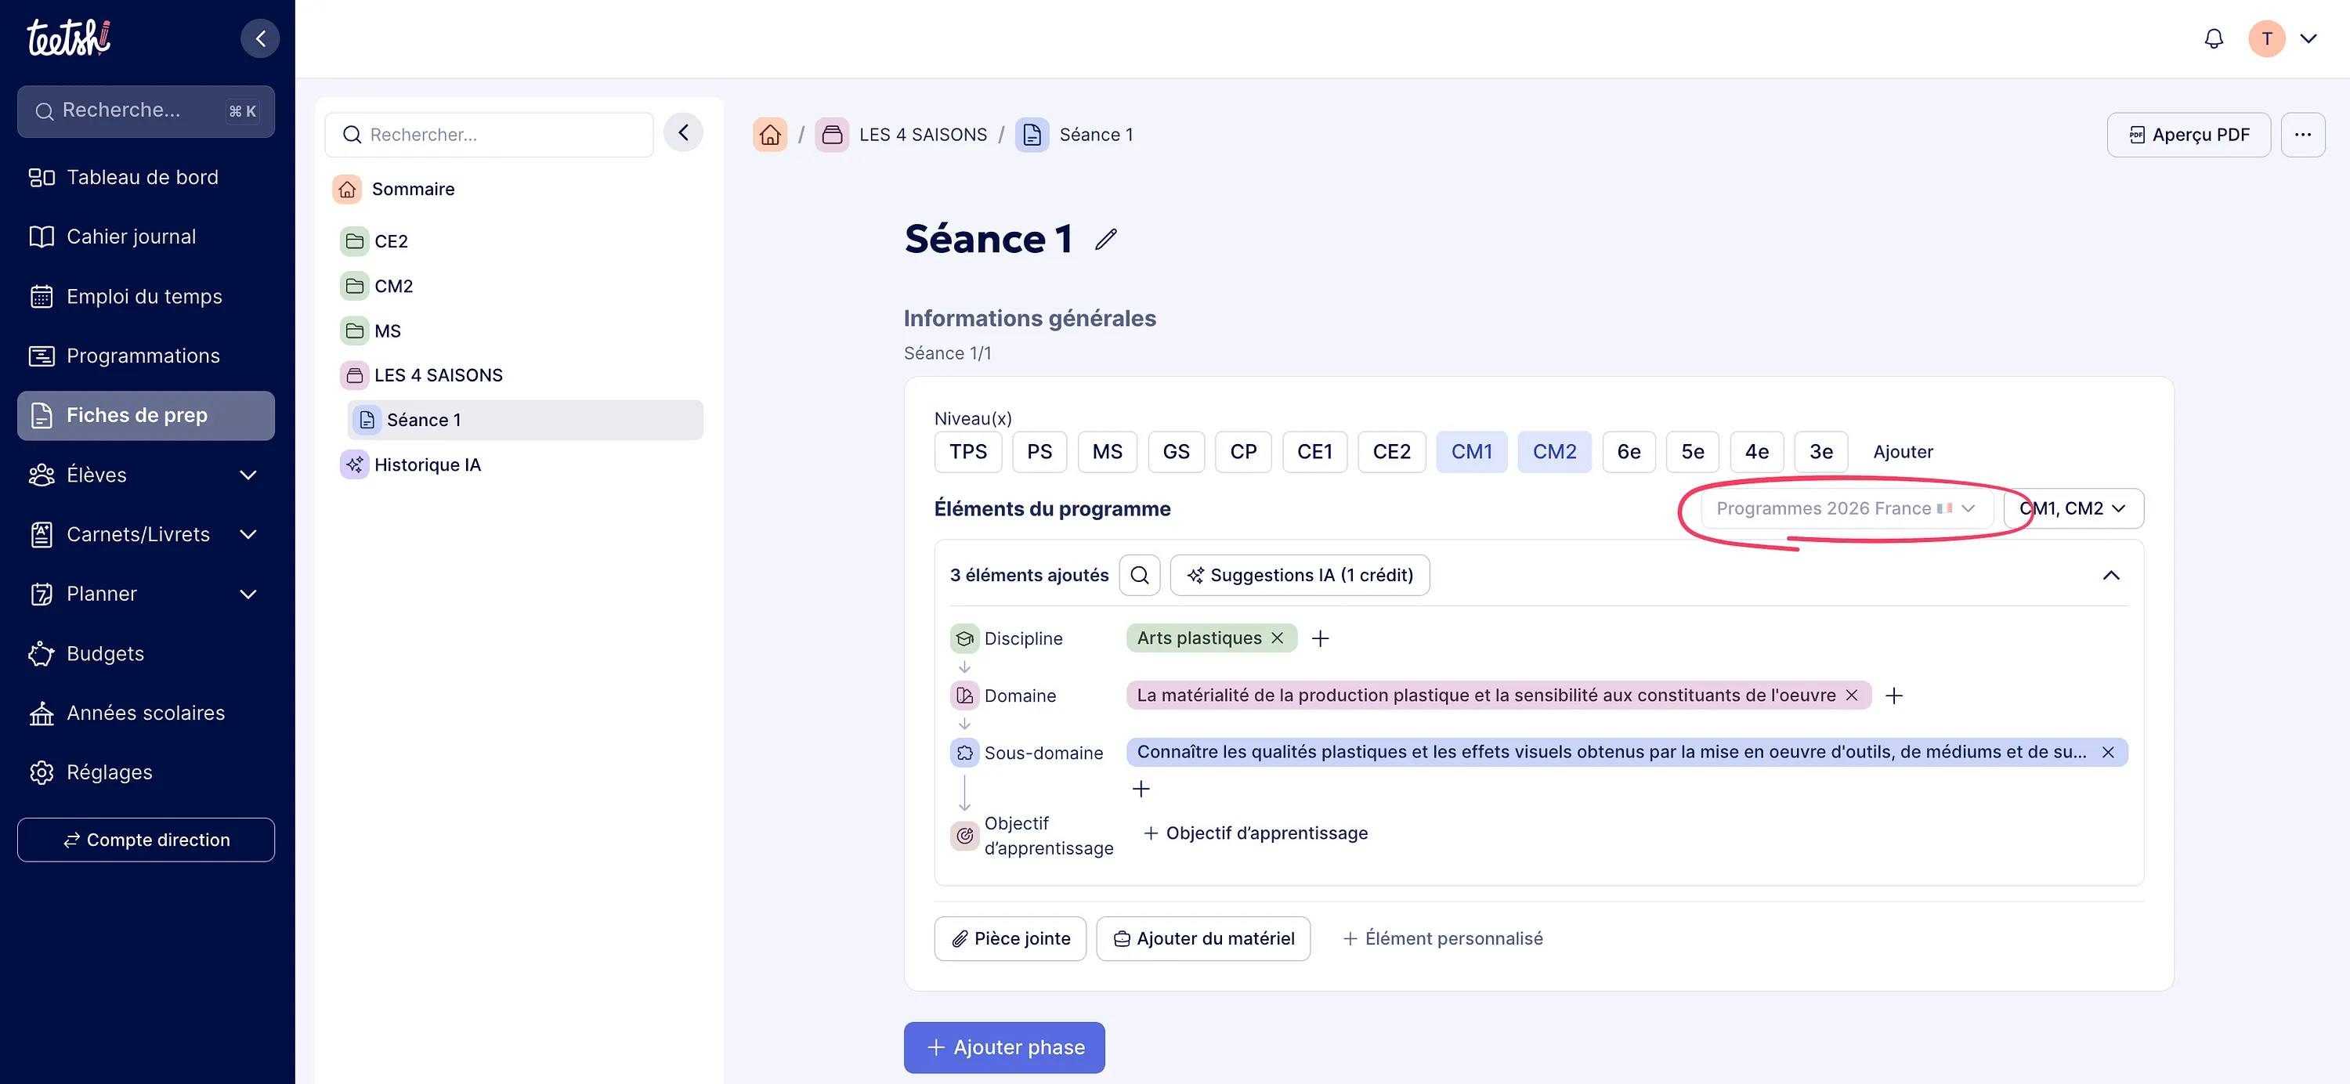
Task: Click the Rechercher field in fiches panel
Action: coord(489,135)
